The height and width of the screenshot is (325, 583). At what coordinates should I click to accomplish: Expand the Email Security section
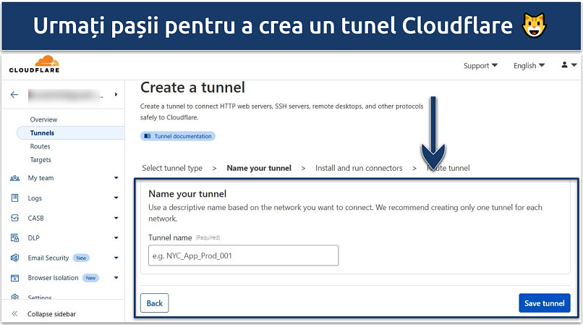point(116,258)
